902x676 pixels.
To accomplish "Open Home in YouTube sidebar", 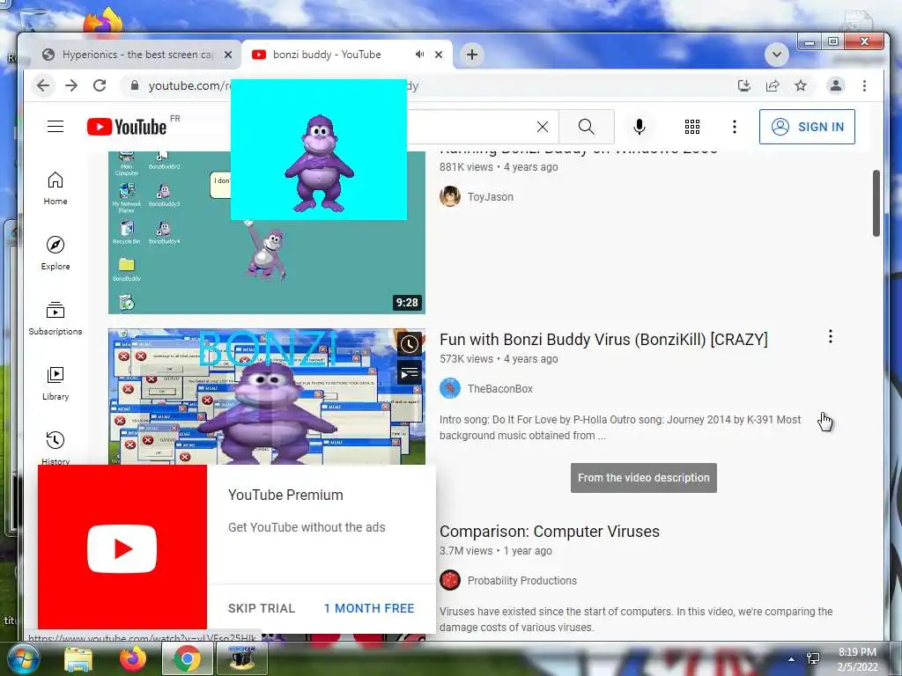I will [55, 188].
